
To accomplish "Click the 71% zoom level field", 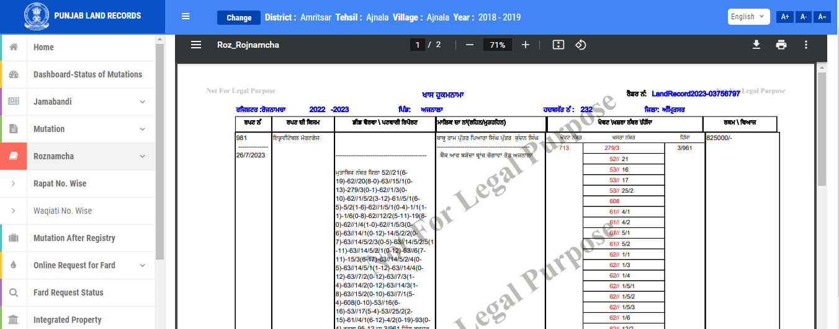I will (497, 45).
